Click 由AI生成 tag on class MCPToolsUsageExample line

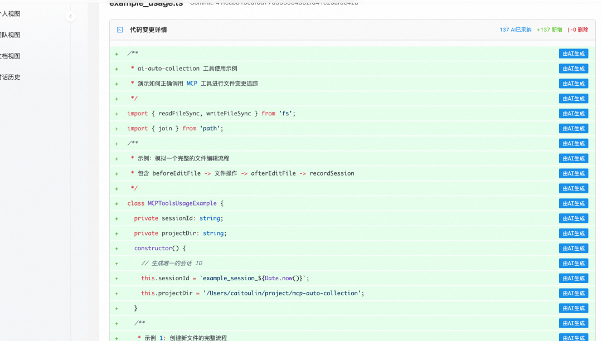(573, 203)
